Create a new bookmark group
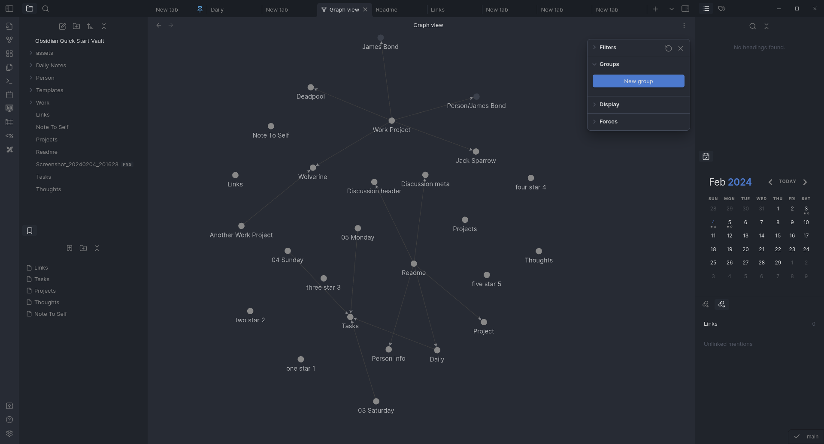The height and width of the screenshot is (444, 824). click(83, 248)
